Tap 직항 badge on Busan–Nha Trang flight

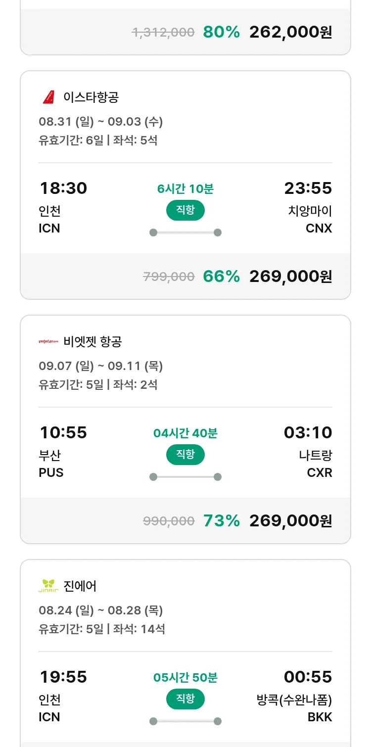coord(185,455)
